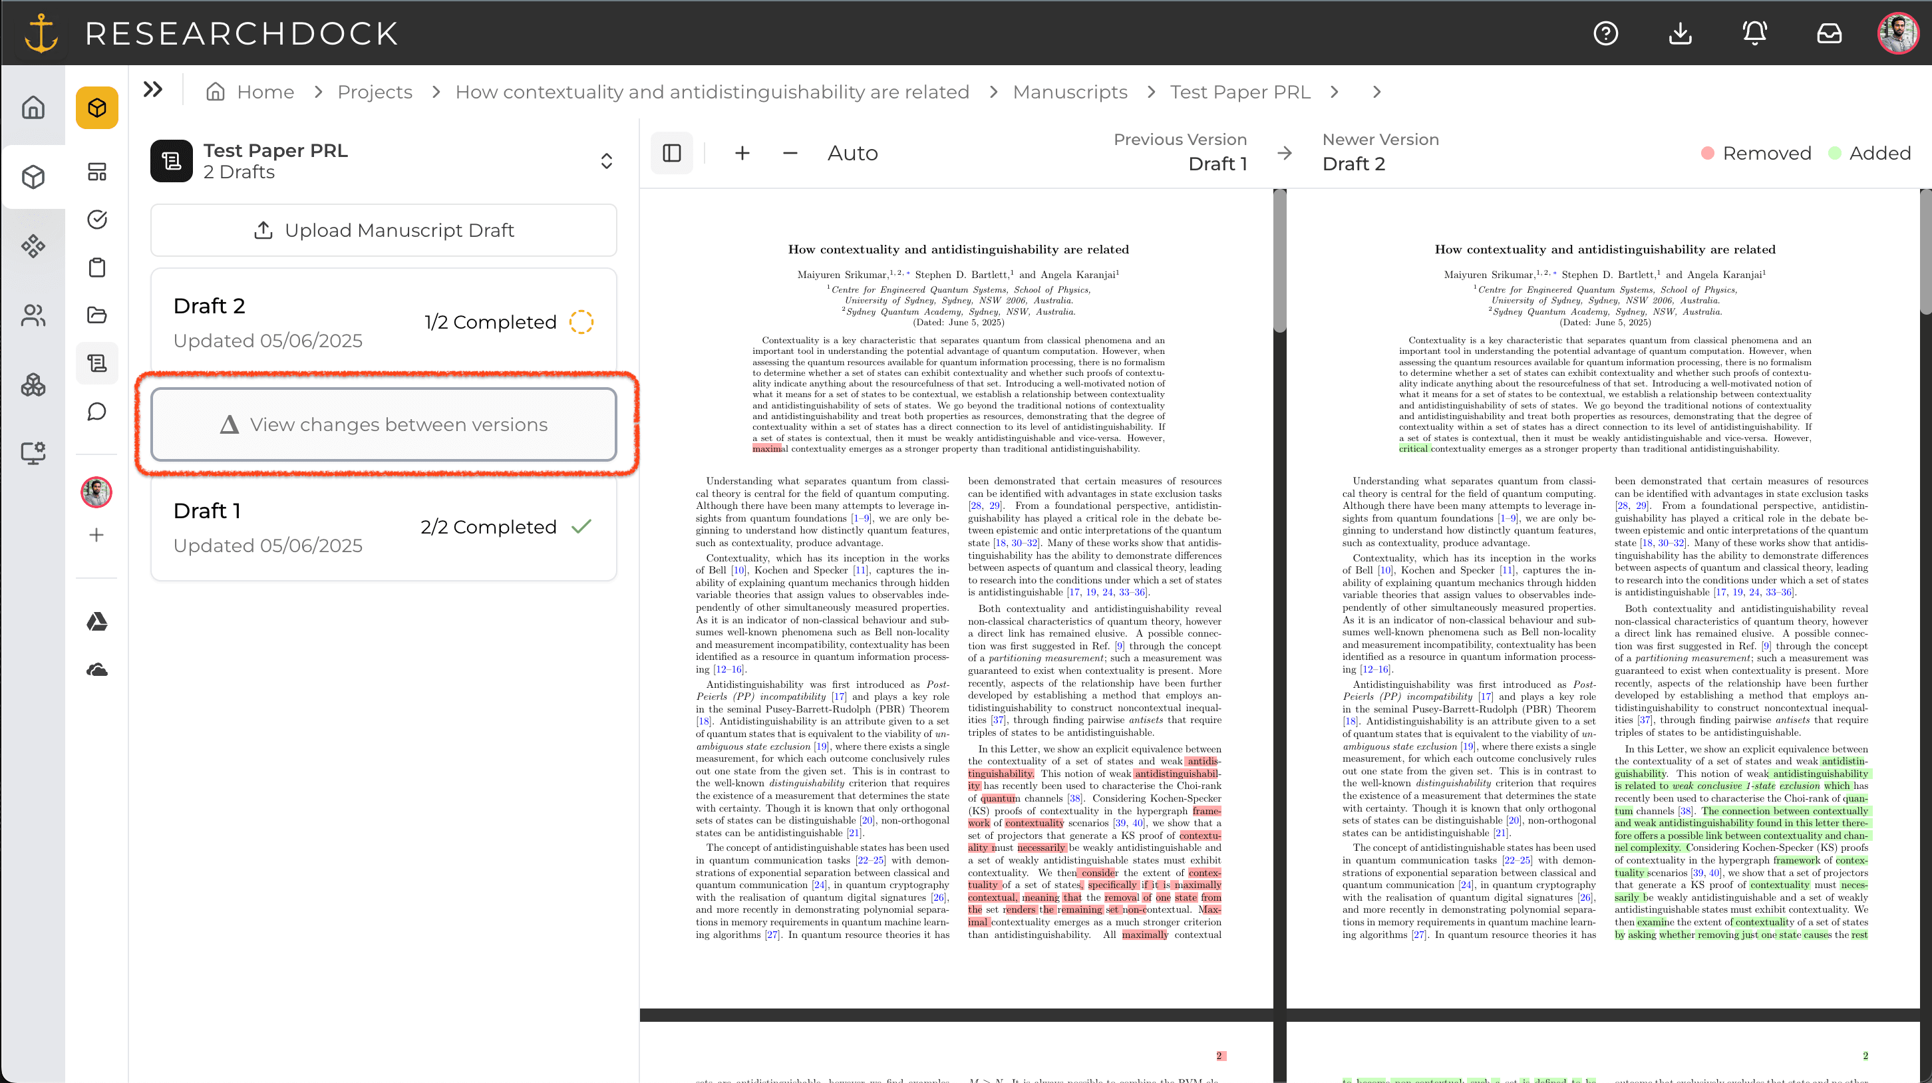Click the arrow between version selectors

(1285, 153)
